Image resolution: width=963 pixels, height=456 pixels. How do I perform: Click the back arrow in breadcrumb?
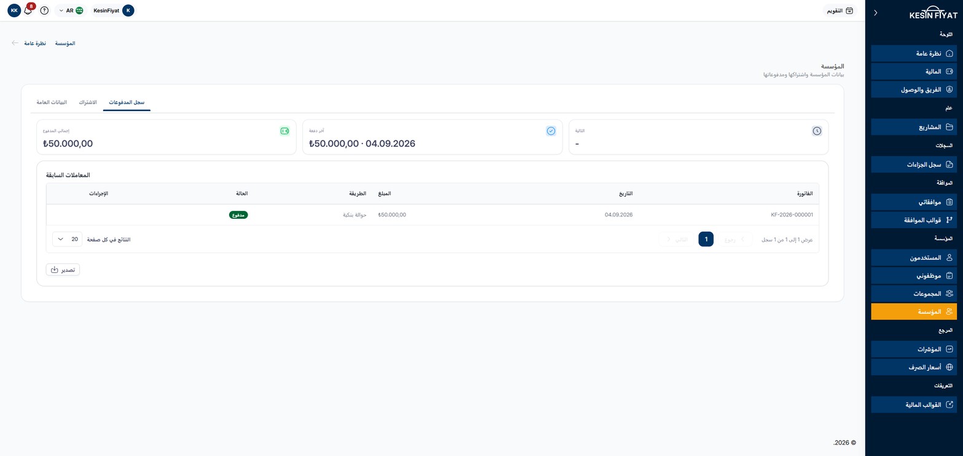pos(15,43)
